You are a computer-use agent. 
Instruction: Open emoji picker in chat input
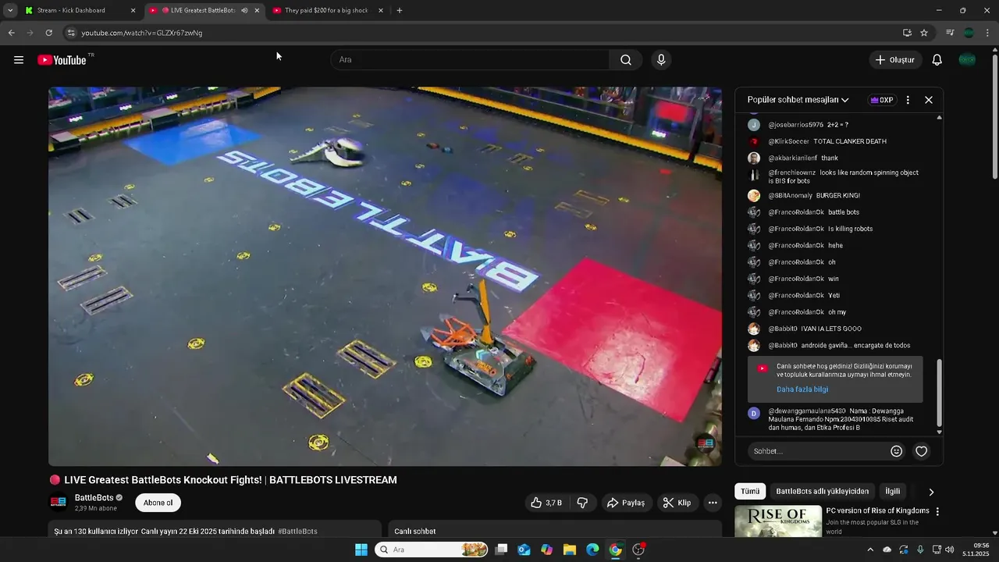[x=897, y=451]
